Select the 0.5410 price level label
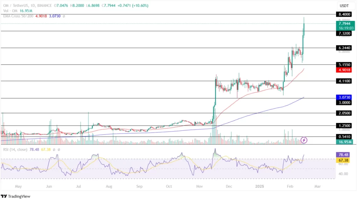358x199 pixels. pos(344,137)
